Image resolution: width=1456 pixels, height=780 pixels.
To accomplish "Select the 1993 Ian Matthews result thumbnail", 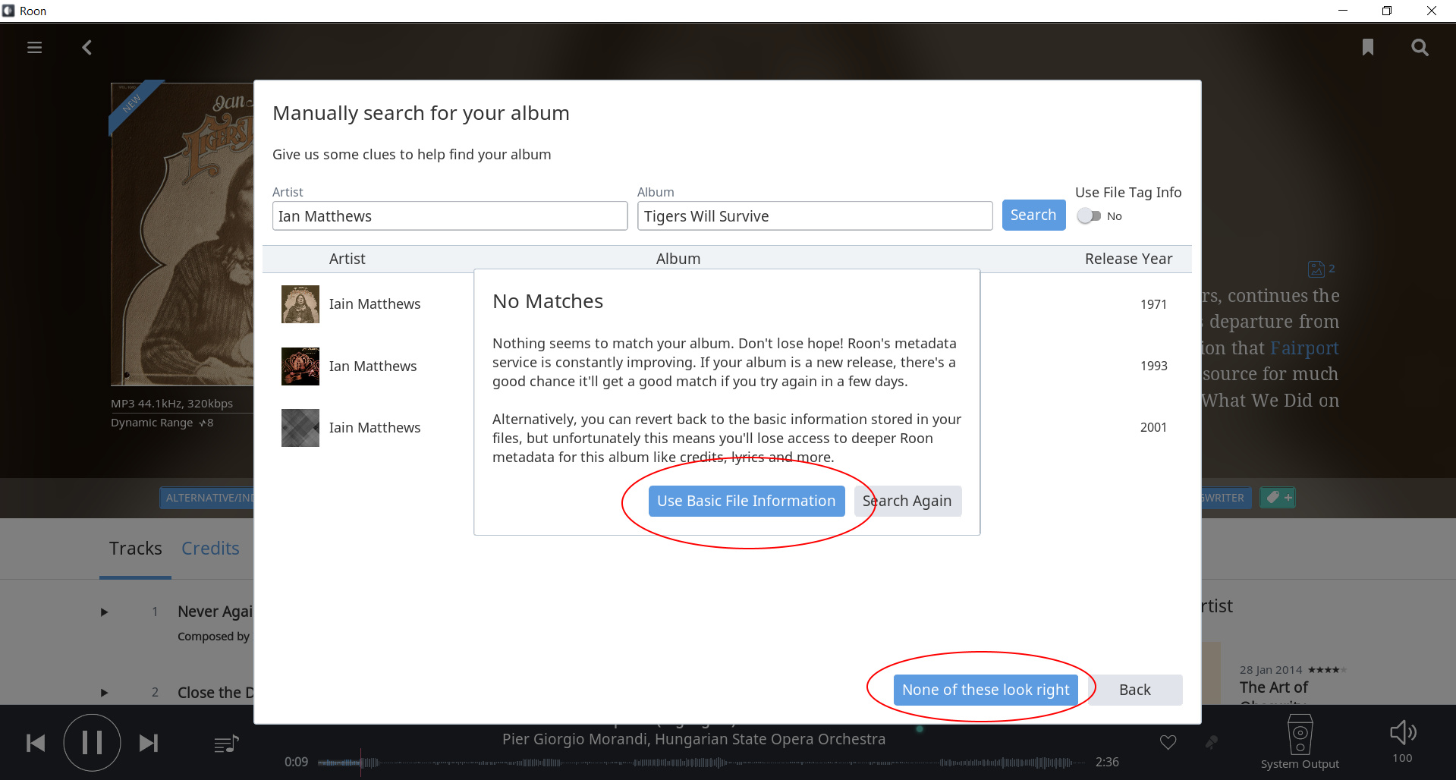I will point(300,366).
